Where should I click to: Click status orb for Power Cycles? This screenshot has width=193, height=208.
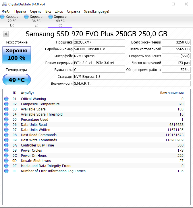(6, 150)
